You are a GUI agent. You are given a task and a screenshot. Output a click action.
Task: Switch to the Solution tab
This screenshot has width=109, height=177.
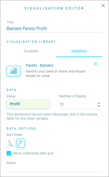(79, 51)
